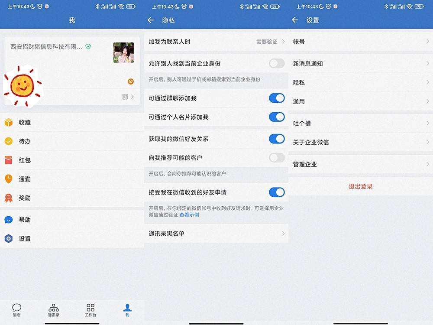
Task: Open the 设置 hexagon gear icon
Action: 9,239
